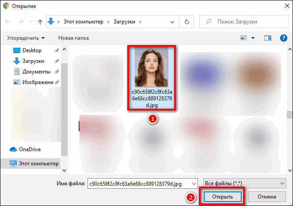Expand the Все файлы file type dropdown
The width and height of the screenshot is (293, 206).
244,183
